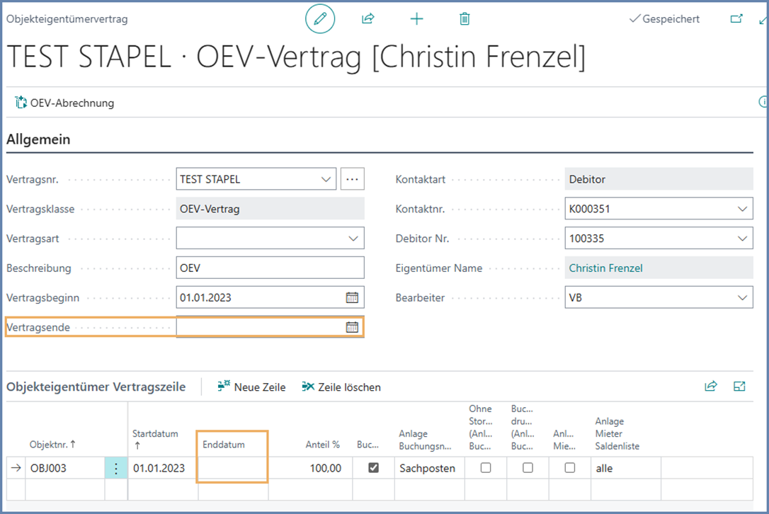This screenshot has width=769, height=514.
Task: Open the Bearbeiter dropdown
Action: (x=741, y=297)
